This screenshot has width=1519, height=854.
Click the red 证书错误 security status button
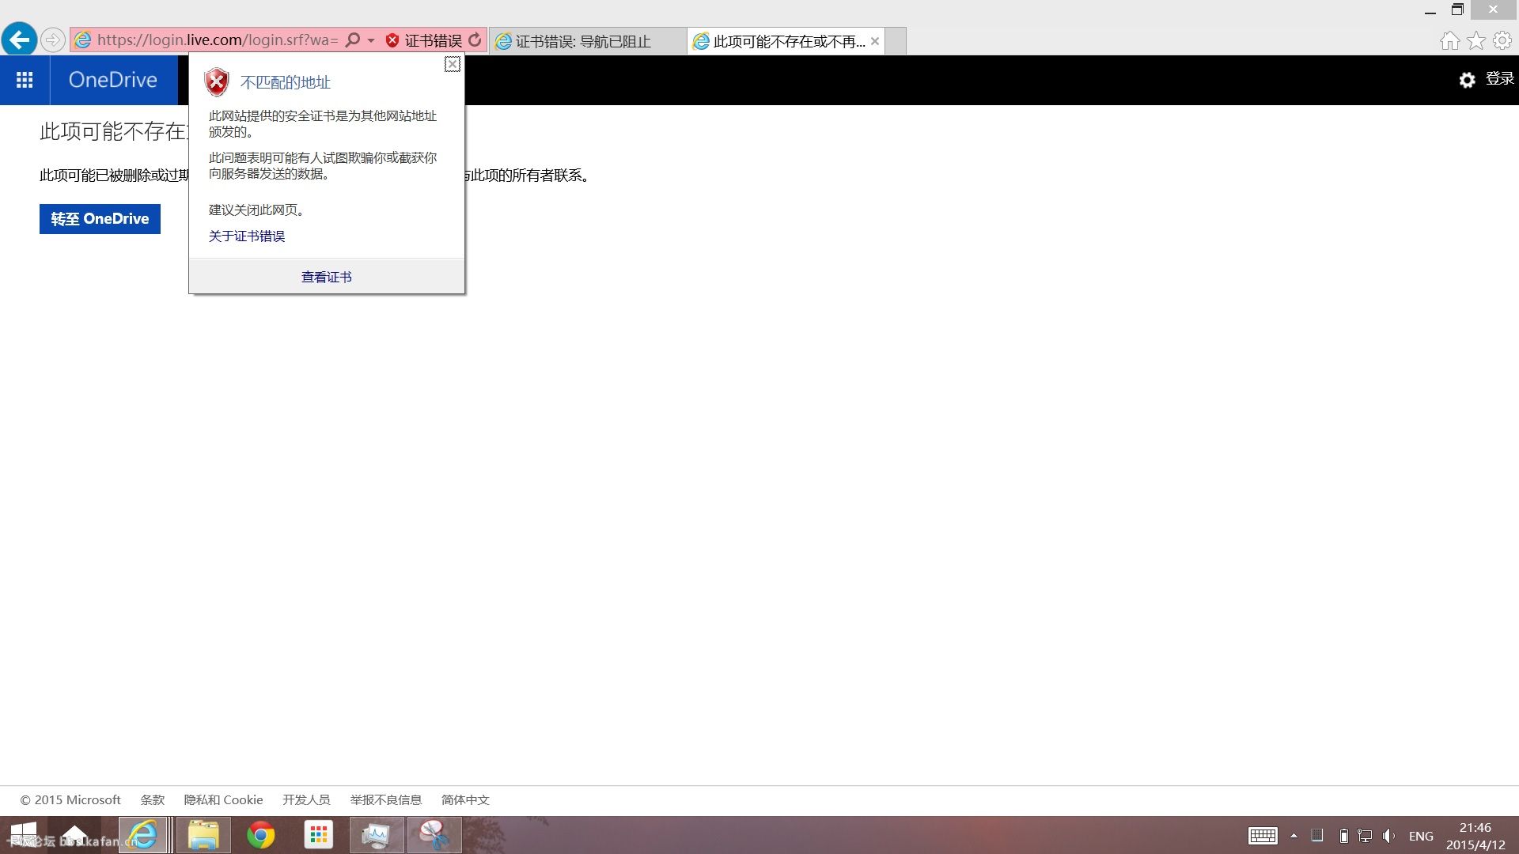coord(424,40)
